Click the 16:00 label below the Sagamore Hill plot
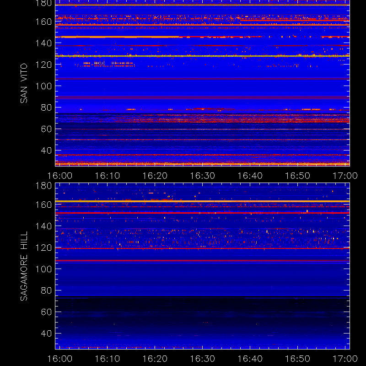 coord(60,359)
